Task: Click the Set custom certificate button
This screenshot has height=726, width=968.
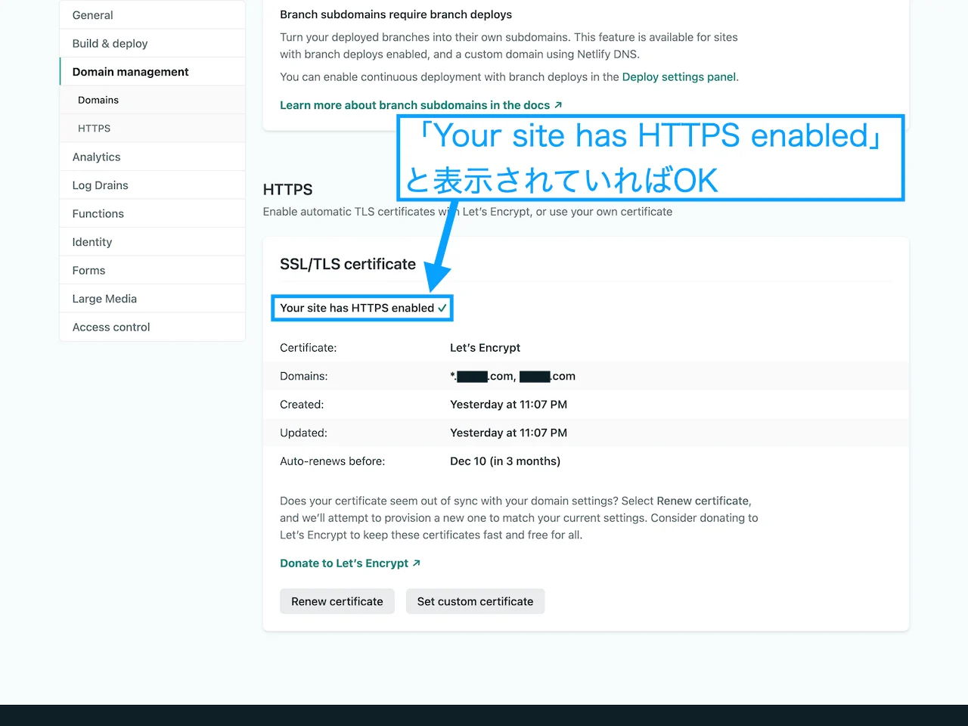Action: click(475, 601)
